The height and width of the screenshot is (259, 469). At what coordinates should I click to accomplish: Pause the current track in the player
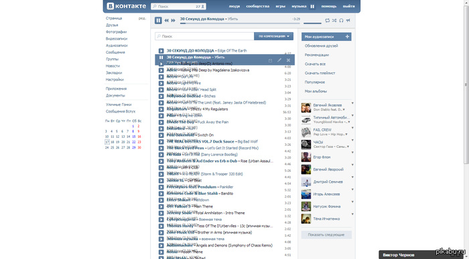click(158, 20)
